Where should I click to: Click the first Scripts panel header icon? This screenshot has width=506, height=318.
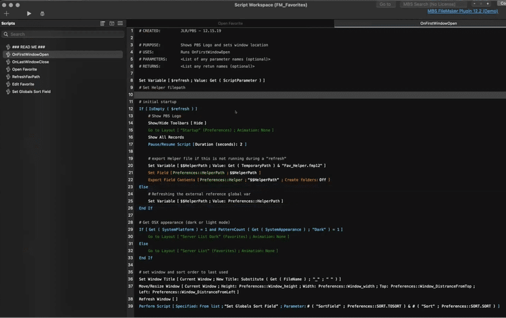click(x=103, y=23)
